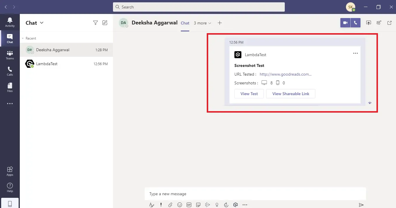Expand the Chat header dropdown
This screenshot has width=396, height=208.
click(42, 23)
